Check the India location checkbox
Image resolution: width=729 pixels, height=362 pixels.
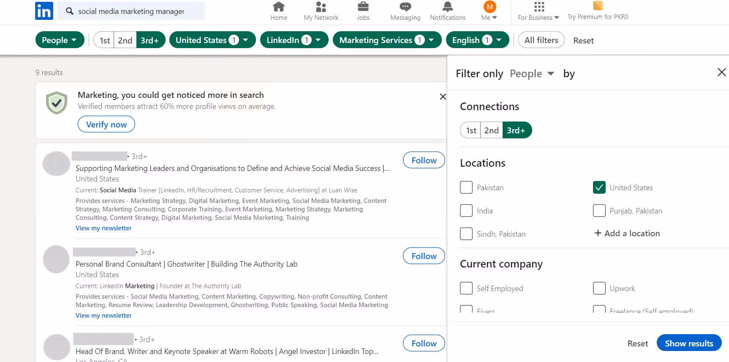[x=466, y=211]
